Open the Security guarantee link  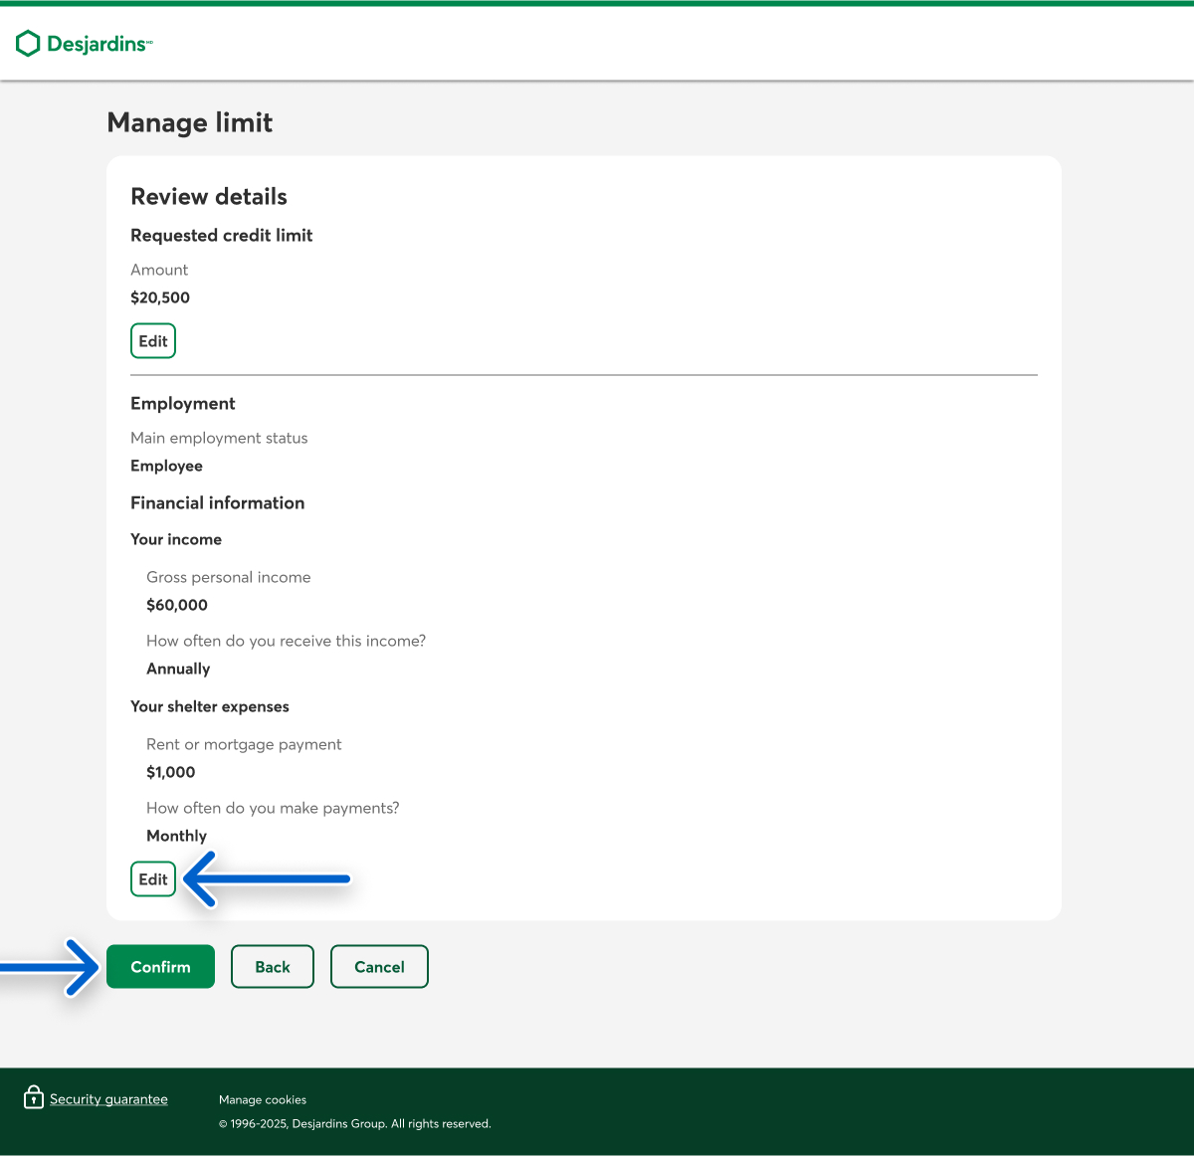[x=108, y=1099]
